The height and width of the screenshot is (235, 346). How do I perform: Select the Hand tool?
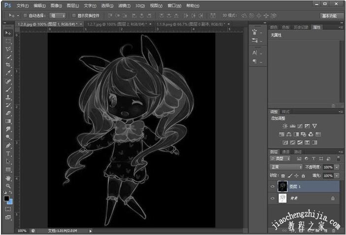(x=8, y=178)
